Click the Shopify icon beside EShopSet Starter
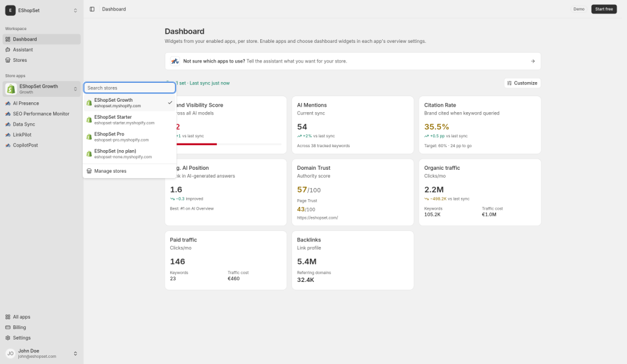 (x=89, y=120)
